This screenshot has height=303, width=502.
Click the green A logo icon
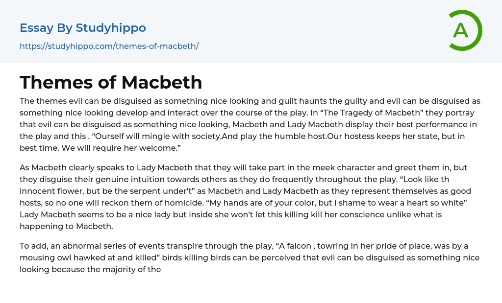pos(464,30)
